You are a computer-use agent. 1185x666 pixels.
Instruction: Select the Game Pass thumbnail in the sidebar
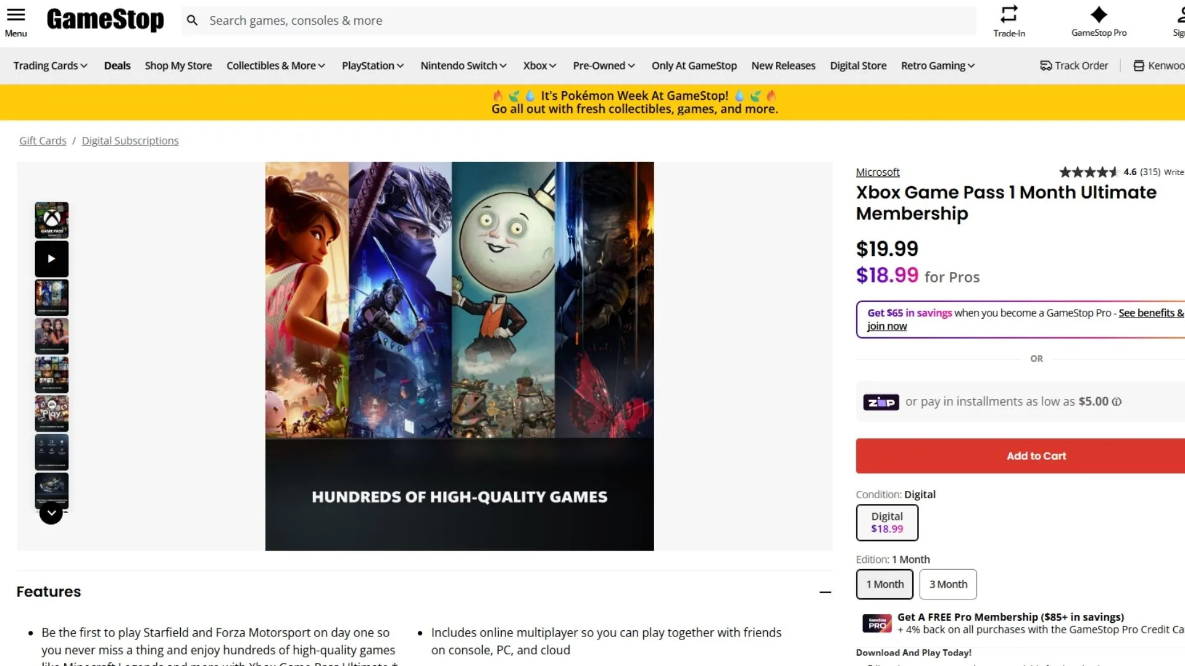(51, 220)
